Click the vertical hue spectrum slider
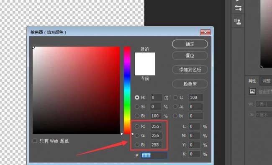 (x=127, y=90)
